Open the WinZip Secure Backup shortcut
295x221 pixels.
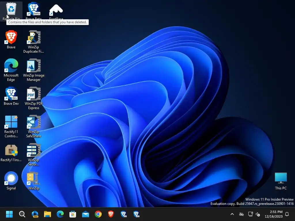tap(34, 155)
